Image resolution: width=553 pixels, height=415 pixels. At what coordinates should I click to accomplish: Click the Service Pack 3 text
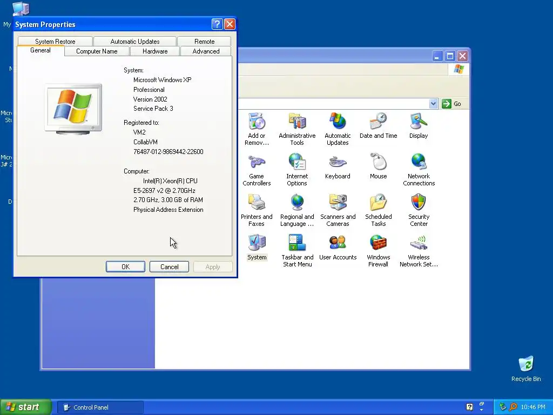[x=153, y=109]
